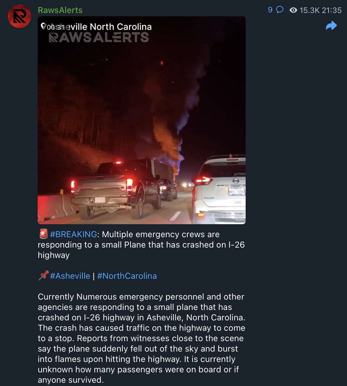Viewport: 347px width, 386px height.
Task: Click the red pushpin emoji
Action: coord(44,276)
